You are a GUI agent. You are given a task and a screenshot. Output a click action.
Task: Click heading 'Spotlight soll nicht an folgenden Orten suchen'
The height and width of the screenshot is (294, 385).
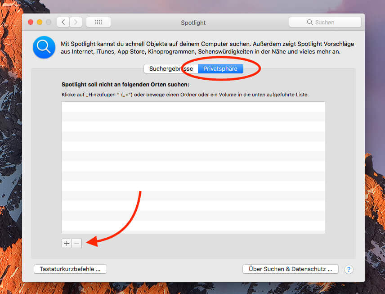click(125, 85)
